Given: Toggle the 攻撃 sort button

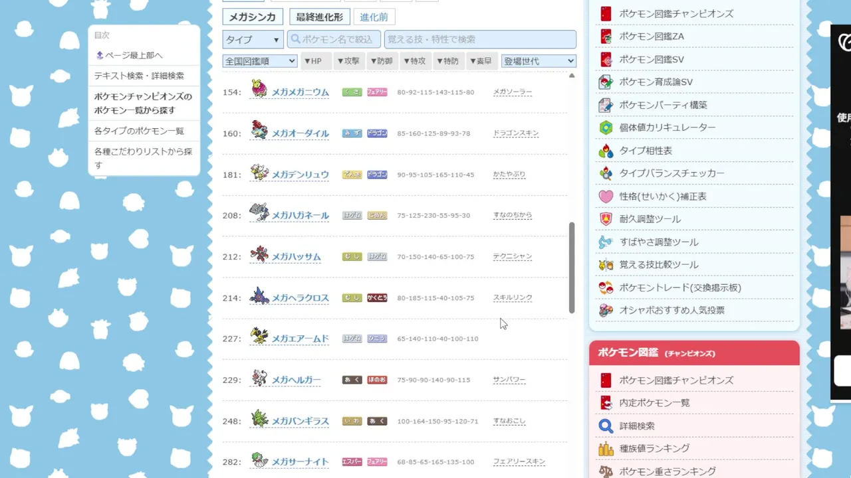Looking at the screenshot, I should point(348,61).
